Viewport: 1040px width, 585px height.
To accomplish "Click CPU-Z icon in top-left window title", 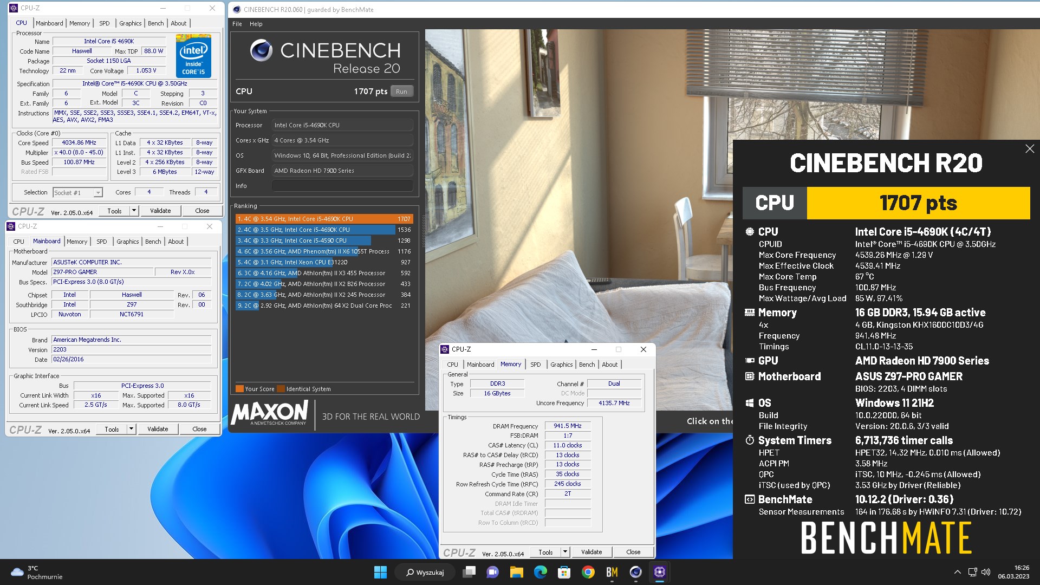I will click(x=14, y=8).
